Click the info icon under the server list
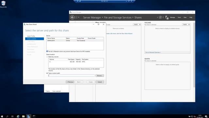The width and height of the screenshot is (209, 118). click(47, 51)
